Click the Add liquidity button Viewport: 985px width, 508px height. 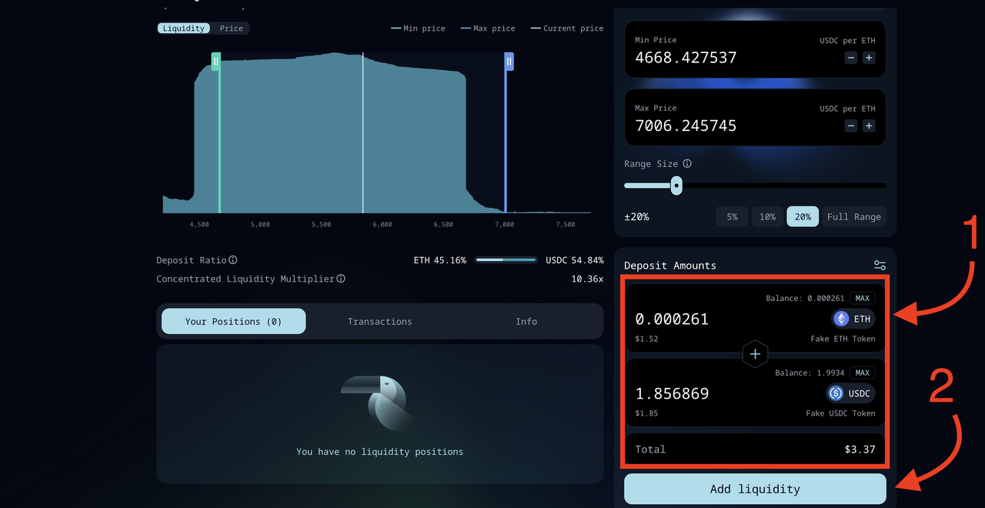[755, 489]
